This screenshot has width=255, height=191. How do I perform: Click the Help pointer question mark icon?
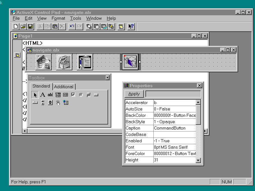point(131,27)
